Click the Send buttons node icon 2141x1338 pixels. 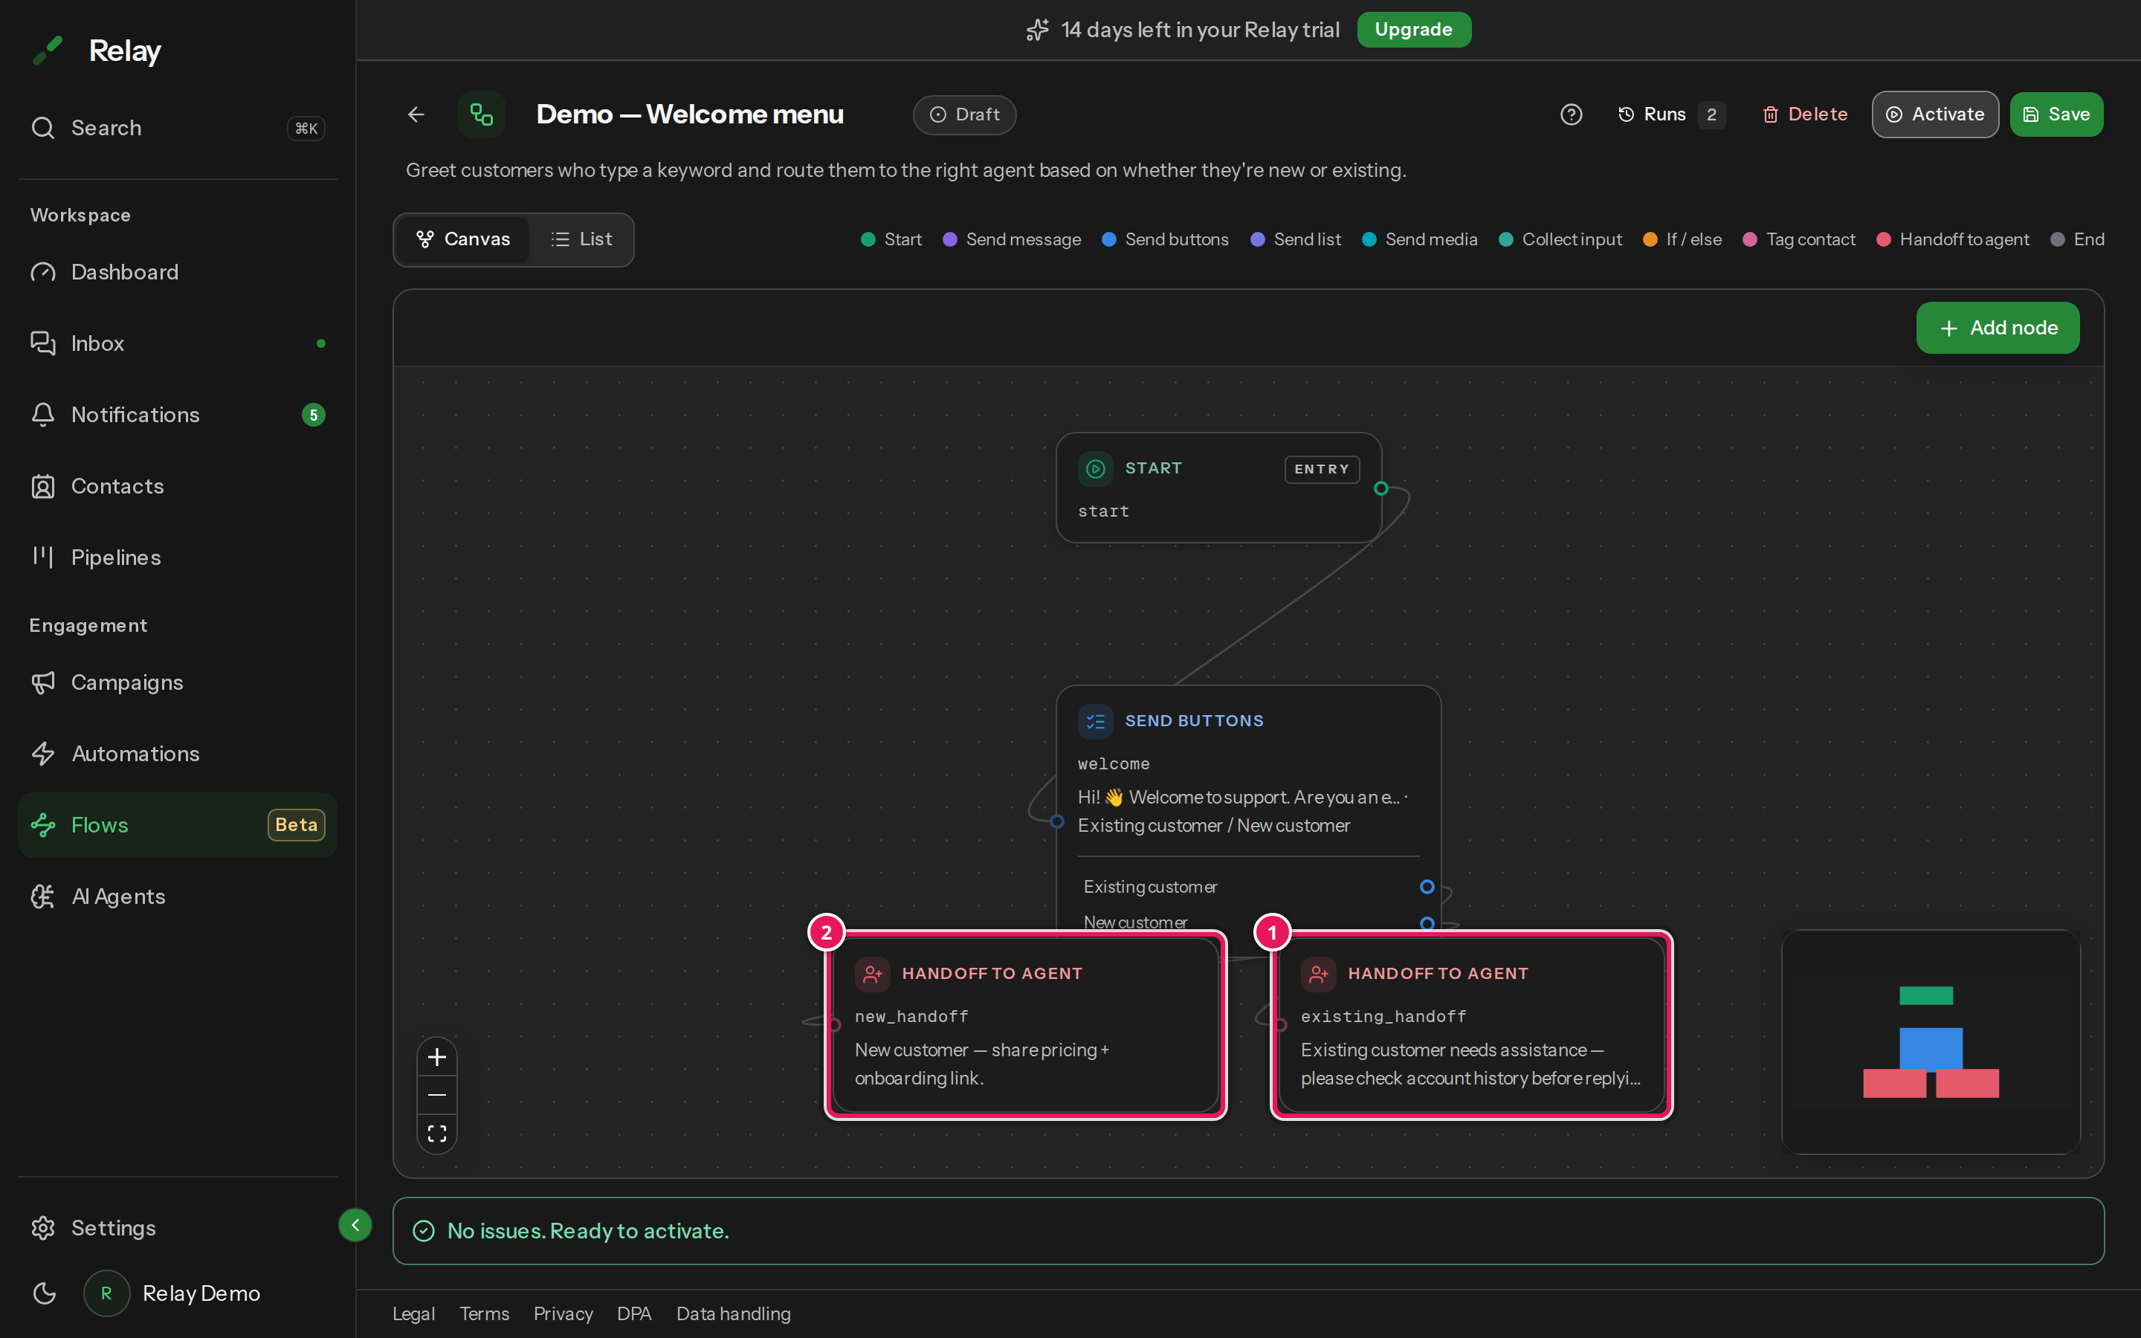pyautogui.click(x=1095, y=721)
